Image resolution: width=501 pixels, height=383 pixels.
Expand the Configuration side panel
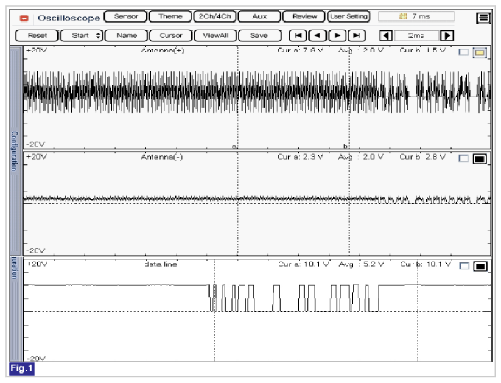click(15, 150)
